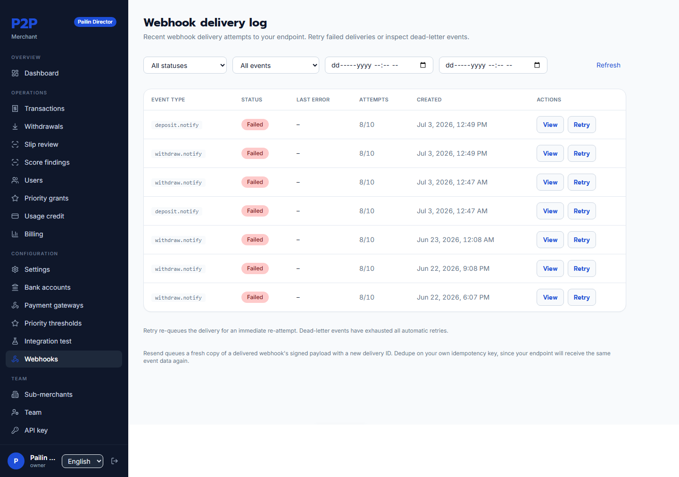Retry the deposit.notify delivery from 12:49 PM
The image size is (679, 477).
click(581, 125)
